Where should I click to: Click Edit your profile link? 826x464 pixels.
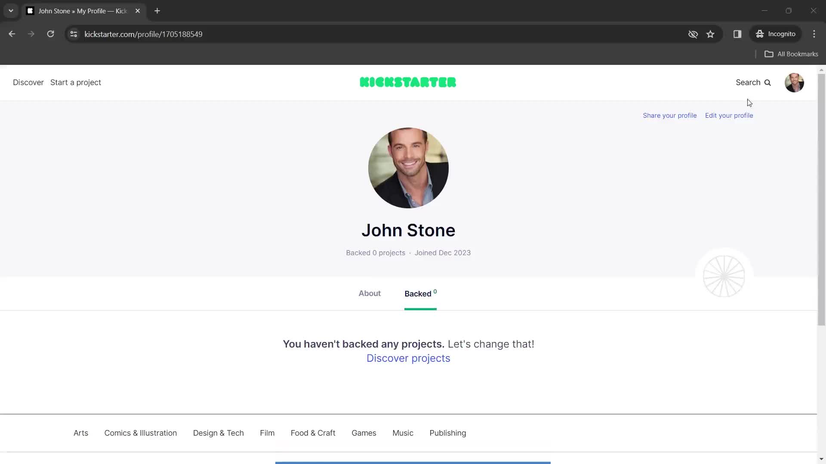729,115
